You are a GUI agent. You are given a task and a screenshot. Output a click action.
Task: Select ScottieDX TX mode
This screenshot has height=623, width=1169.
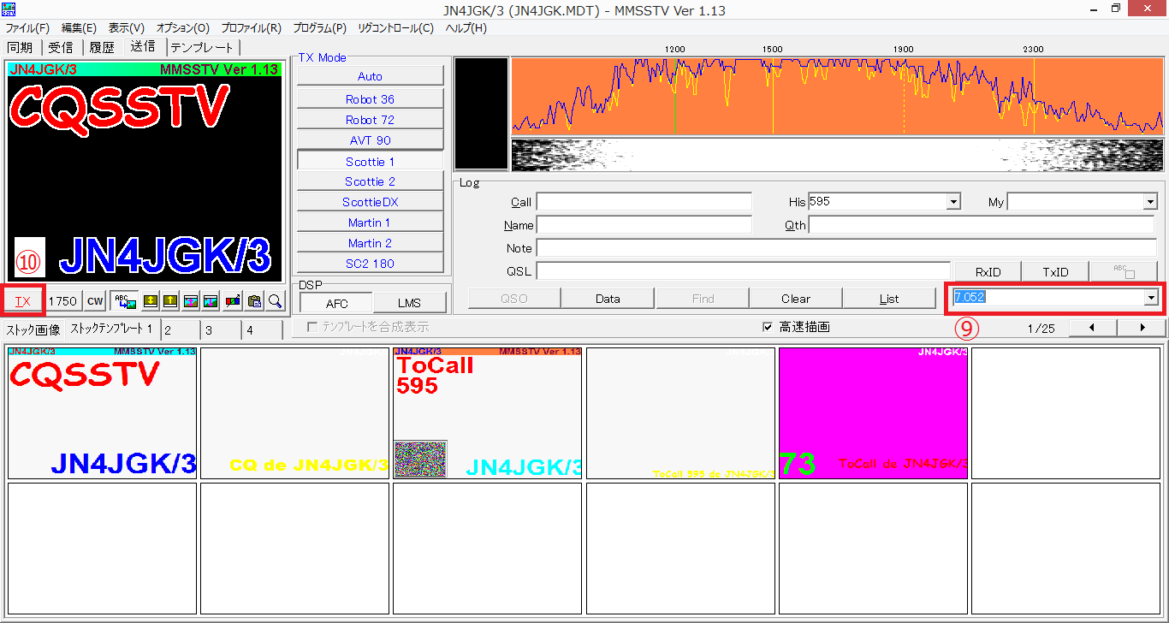[371, 202]
